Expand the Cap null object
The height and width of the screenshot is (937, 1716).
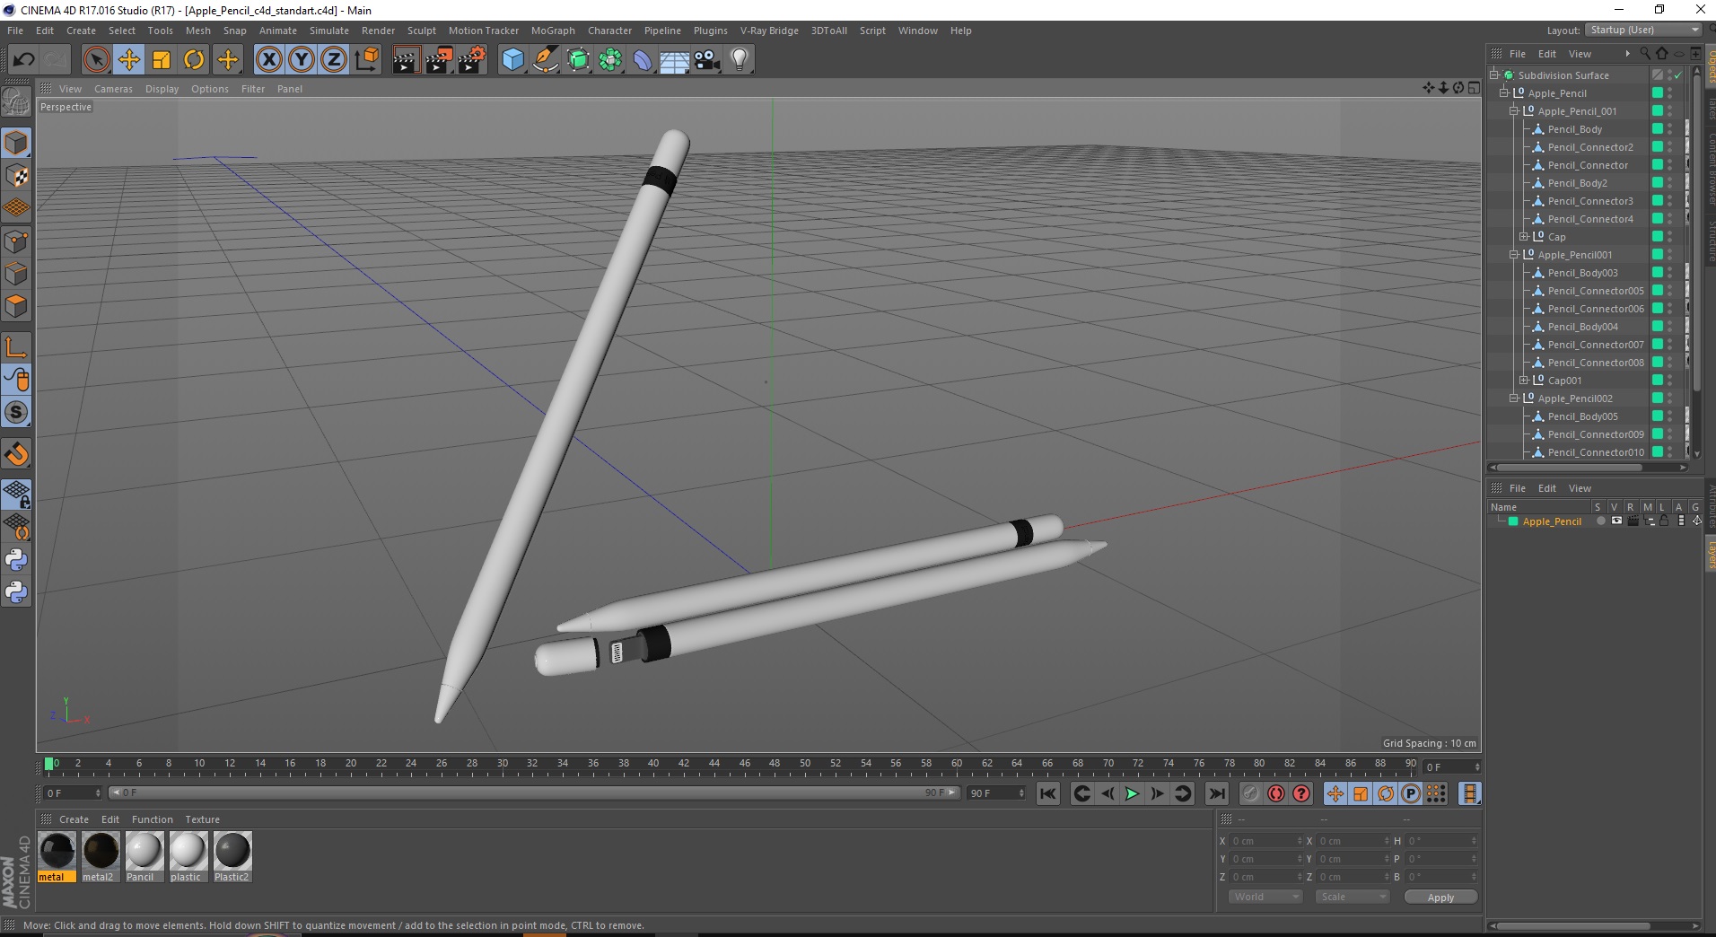point(1524,236)
